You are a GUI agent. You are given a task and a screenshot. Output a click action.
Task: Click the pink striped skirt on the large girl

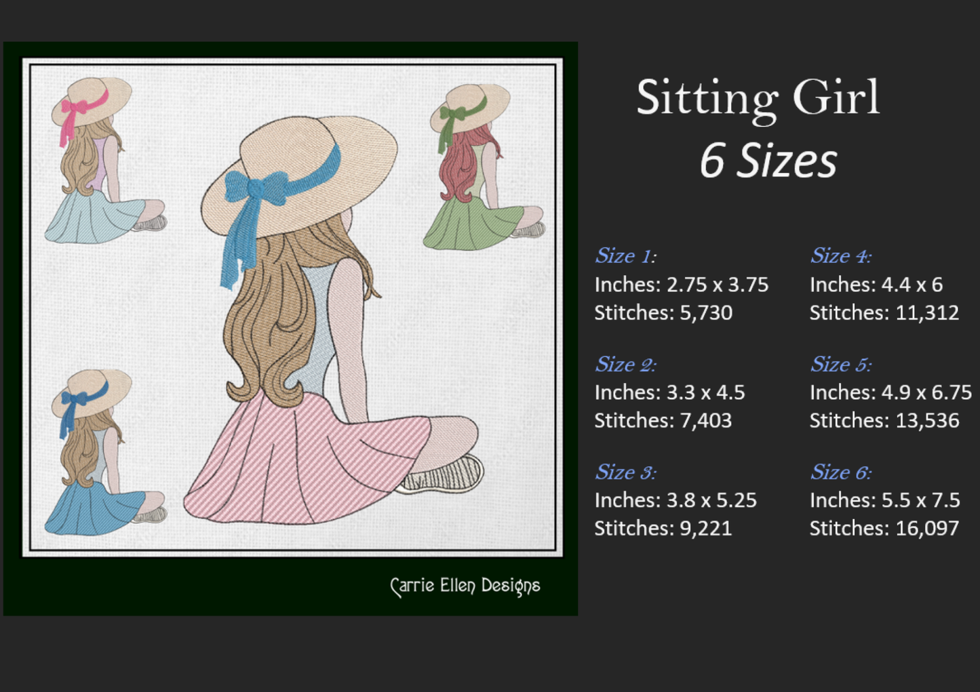click(x=305, y=461)
